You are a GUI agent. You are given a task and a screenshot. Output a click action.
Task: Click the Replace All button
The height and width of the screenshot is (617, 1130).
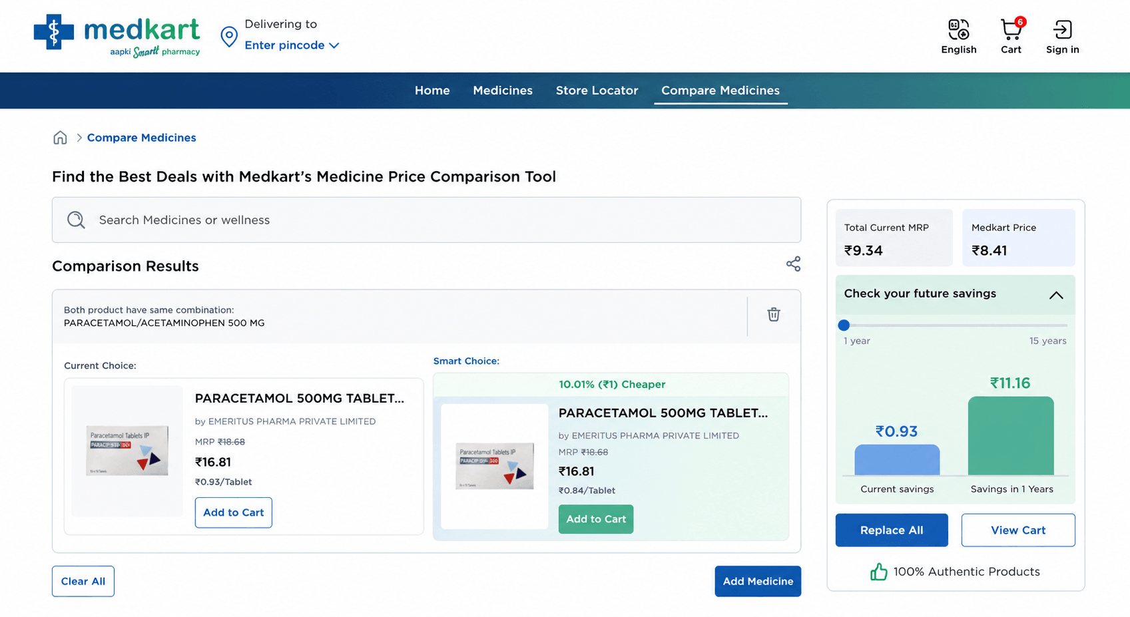pos(892,530)
